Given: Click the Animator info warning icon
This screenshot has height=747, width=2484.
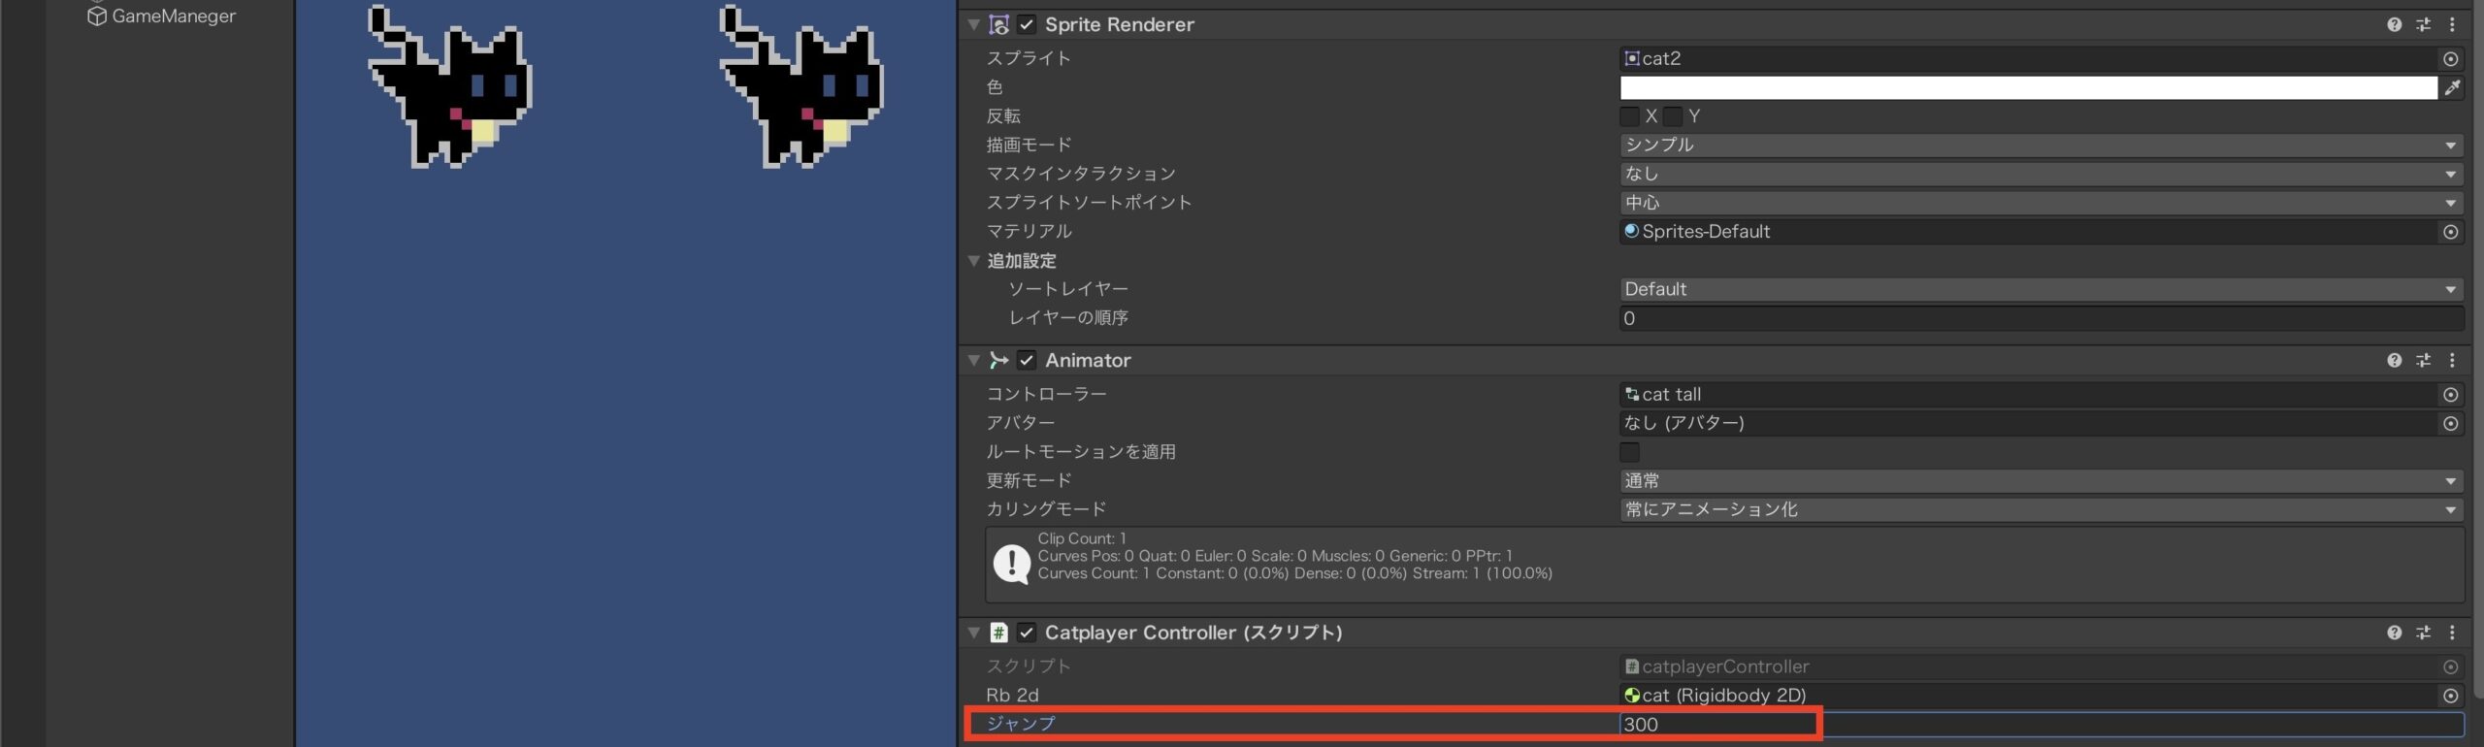Looking at the screenshot, I should point(1011,564).
